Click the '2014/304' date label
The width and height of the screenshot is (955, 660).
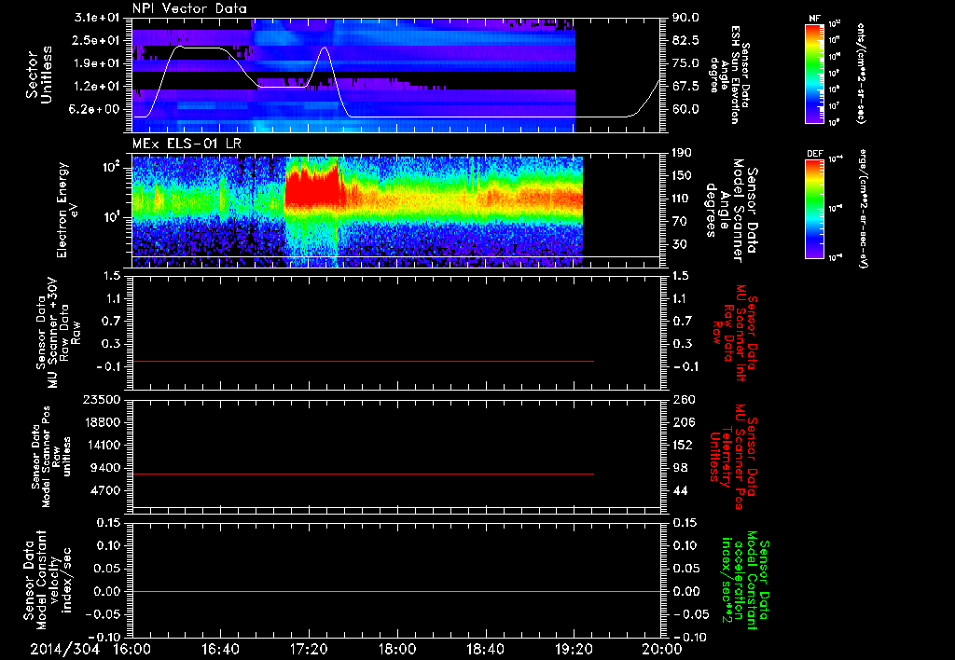[x=64, y=649]
